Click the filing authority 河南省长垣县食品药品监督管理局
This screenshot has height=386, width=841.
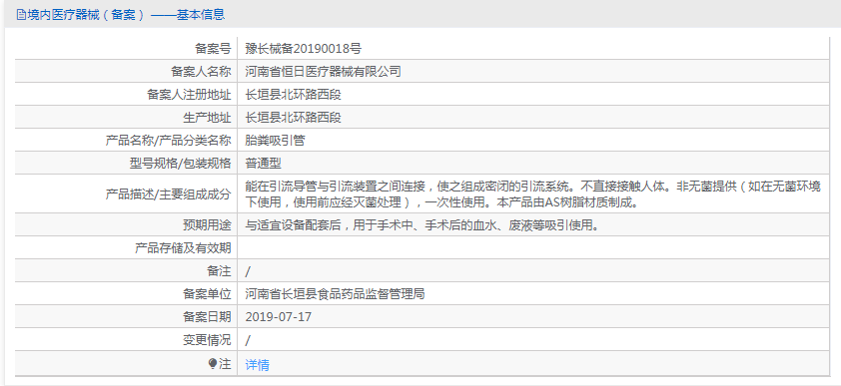tap(336, 294)
